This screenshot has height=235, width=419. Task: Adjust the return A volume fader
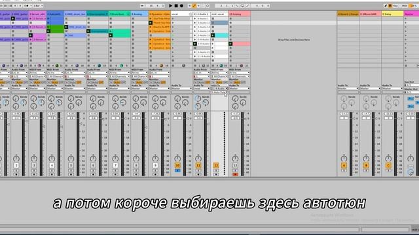click(x=354, y=119)
